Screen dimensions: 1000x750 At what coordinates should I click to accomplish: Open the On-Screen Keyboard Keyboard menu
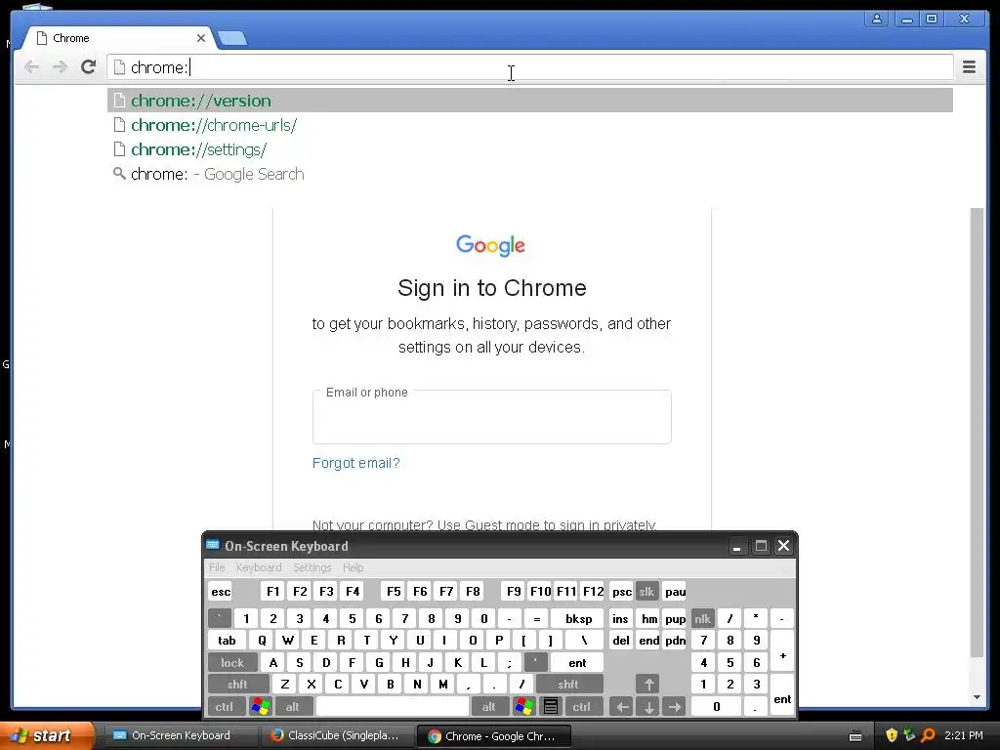point(258,567)
